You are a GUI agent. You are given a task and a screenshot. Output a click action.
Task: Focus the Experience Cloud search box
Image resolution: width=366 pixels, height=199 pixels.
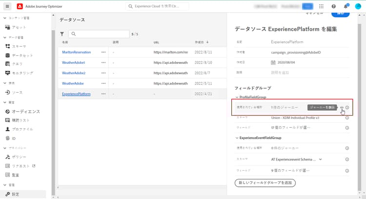click(157, 6)
